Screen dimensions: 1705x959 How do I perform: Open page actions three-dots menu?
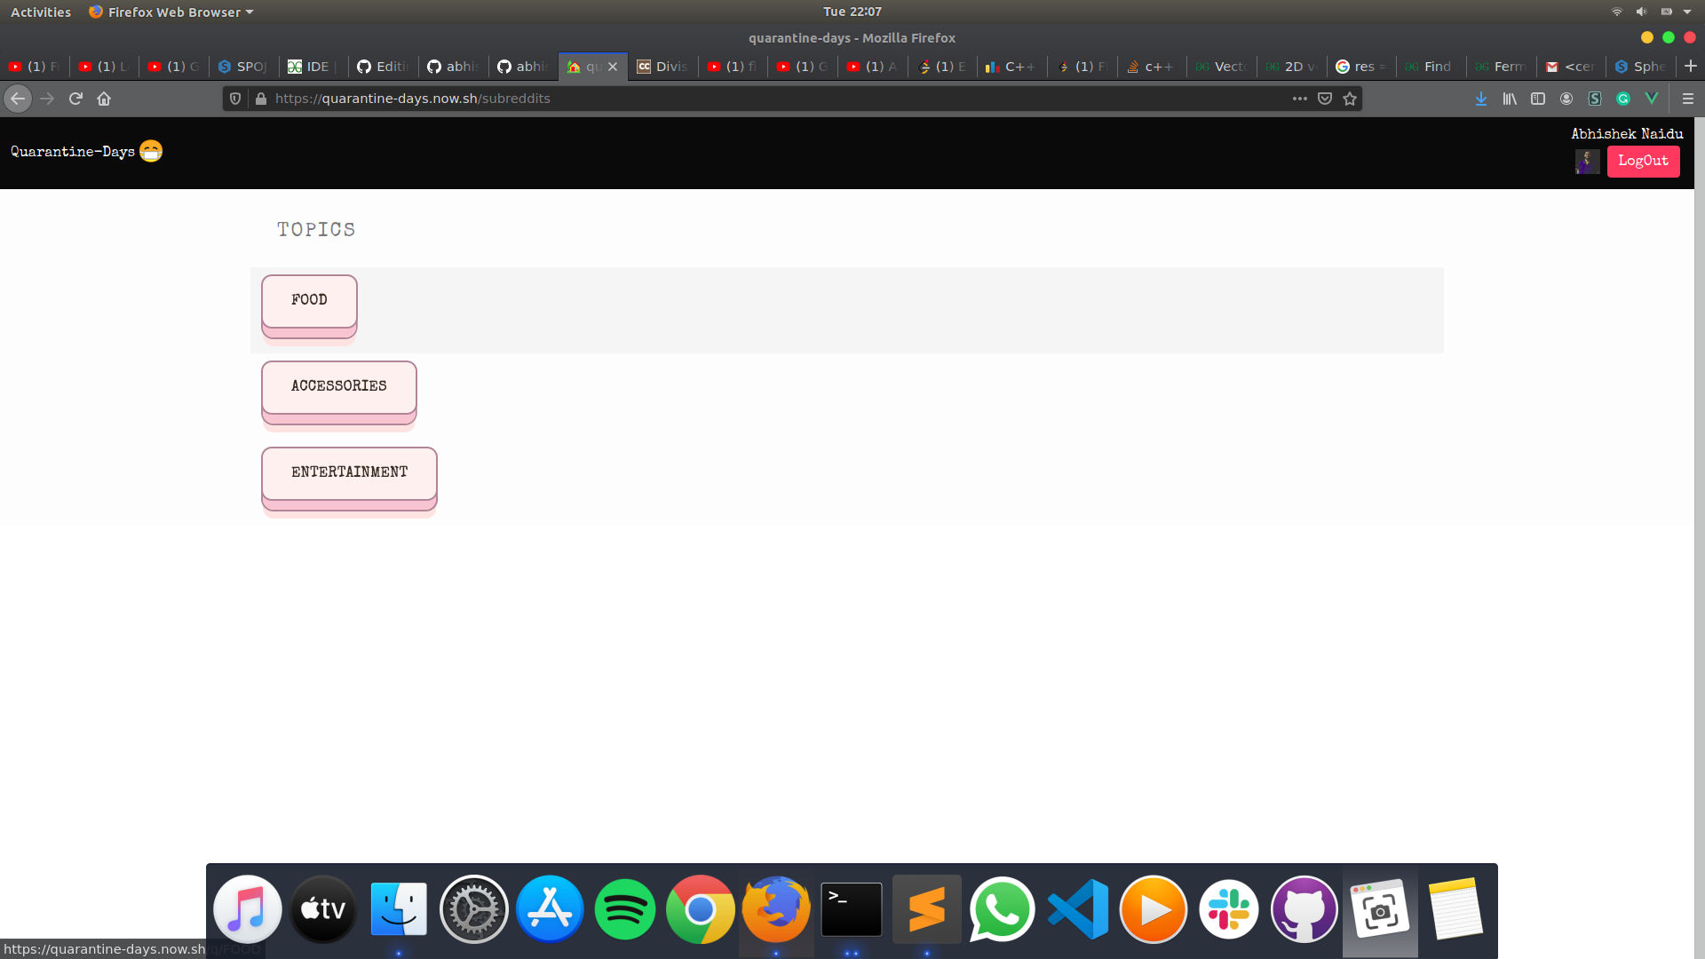pyautogui.click(x=1300, y=99)
